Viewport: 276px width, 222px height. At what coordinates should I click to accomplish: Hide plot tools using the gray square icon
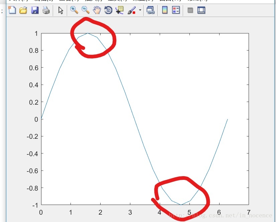pos(190,10)
